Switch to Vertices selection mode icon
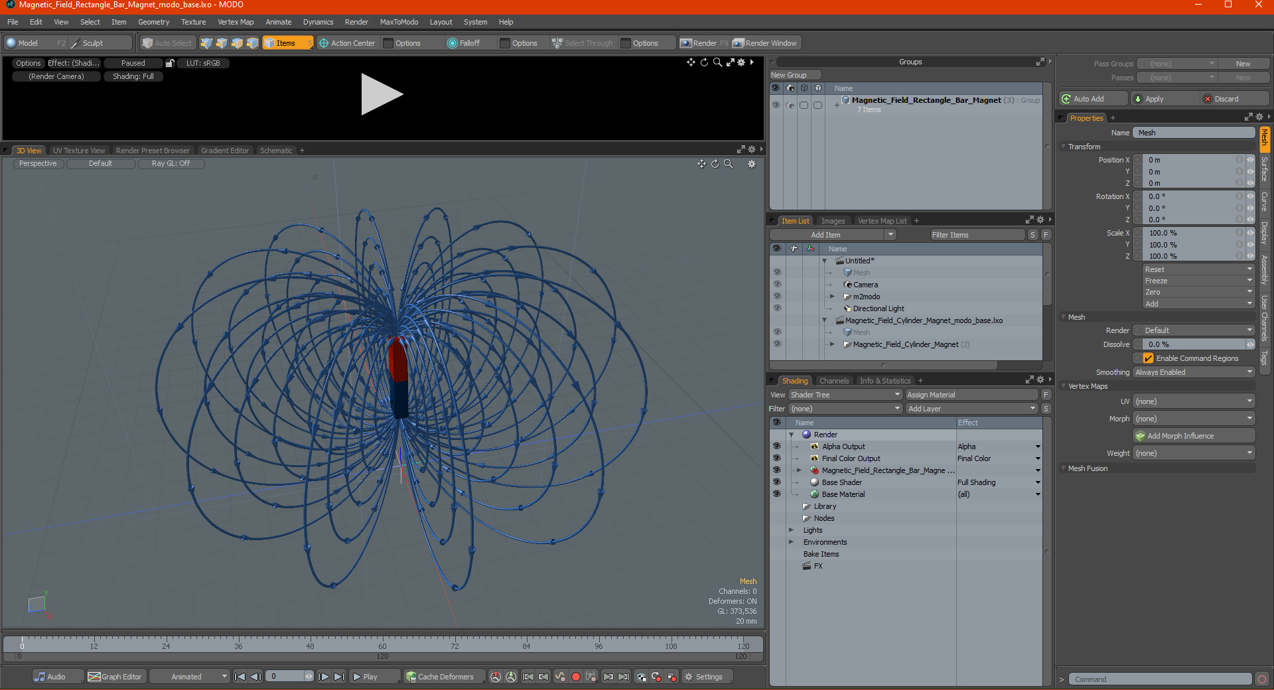Image resolution: width=1274 pixels, height=690 pixels. pyautogui.click(x=206, y=43)
